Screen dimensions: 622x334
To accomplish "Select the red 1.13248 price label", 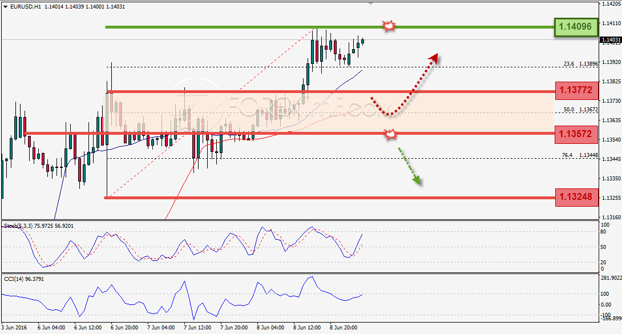I will (x=576, y=197).
